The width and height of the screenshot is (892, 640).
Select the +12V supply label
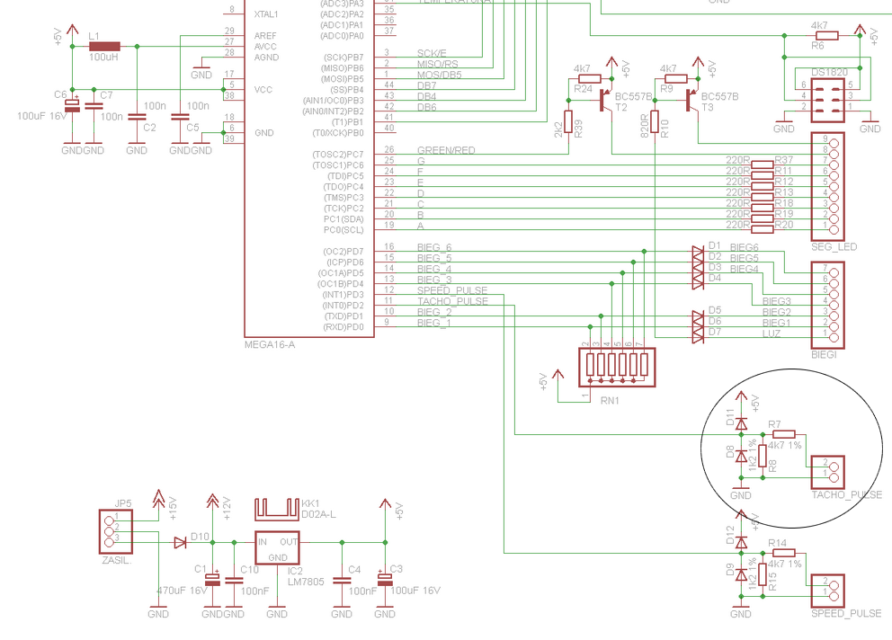[227, 509]
